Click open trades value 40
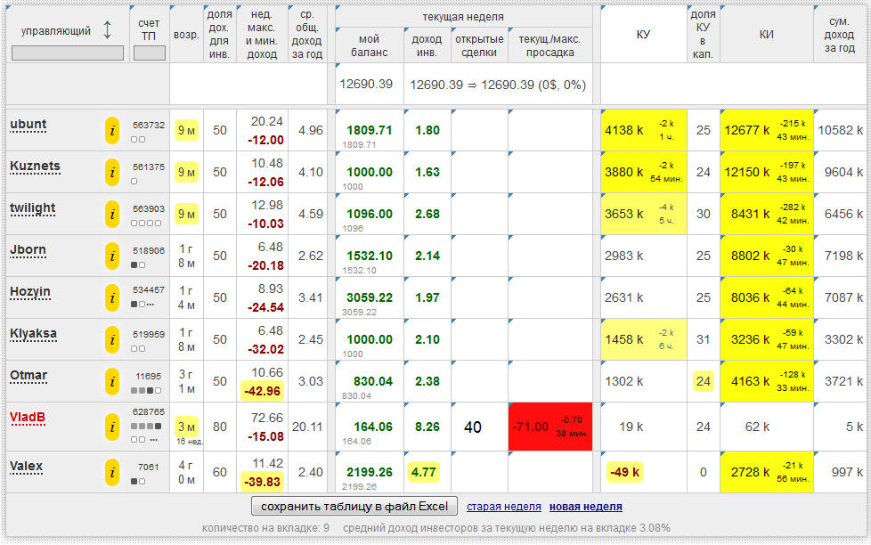The image size is (871, 545). (473, 427)
